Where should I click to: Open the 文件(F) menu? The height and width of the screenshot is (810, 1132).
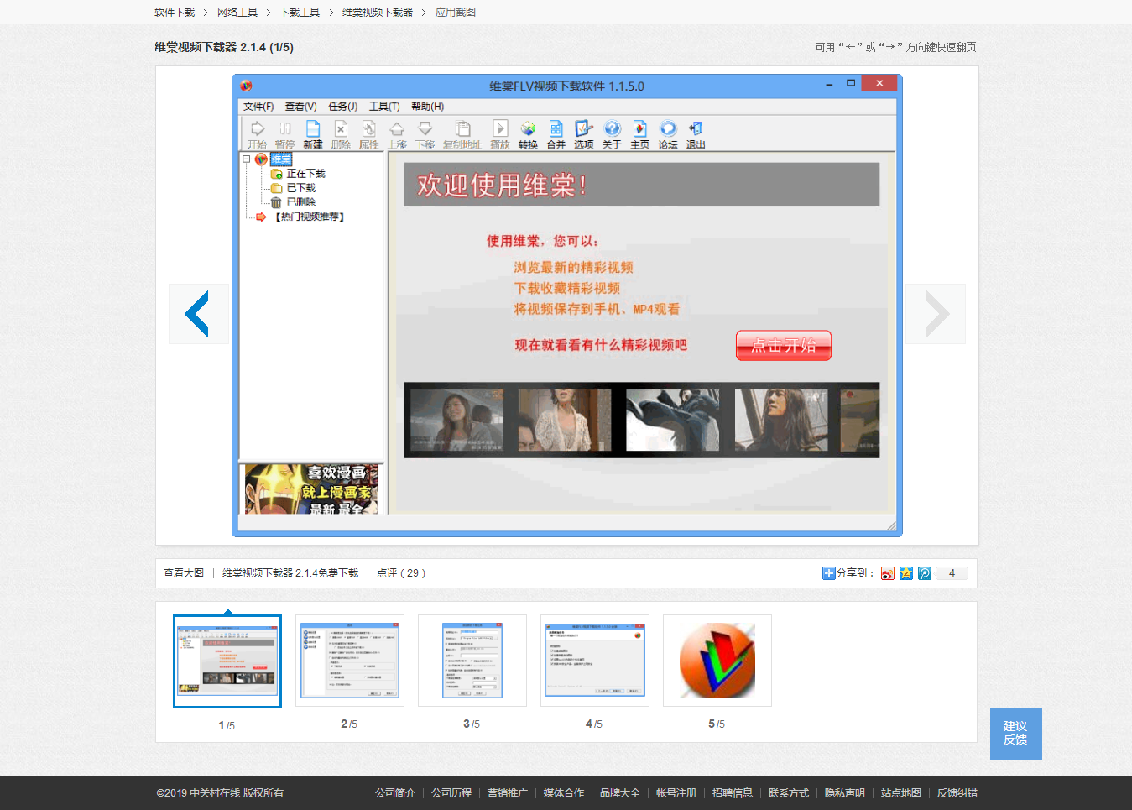click(258, 107)
